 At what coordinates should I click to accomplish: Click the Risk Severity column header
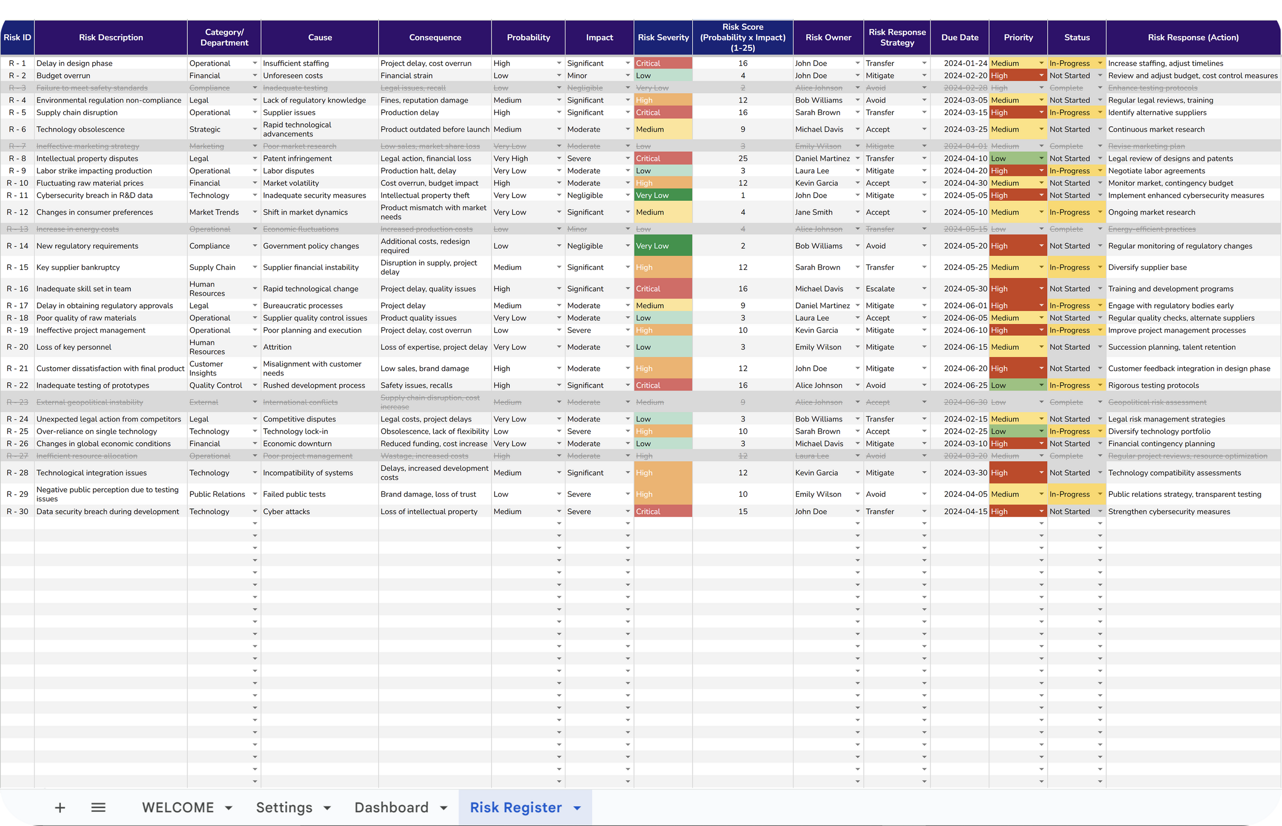(x=663, y=38)
